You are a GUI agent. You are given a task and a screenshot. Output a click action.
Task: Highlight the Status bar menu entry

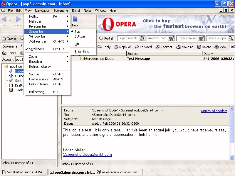tap(47, 31)
